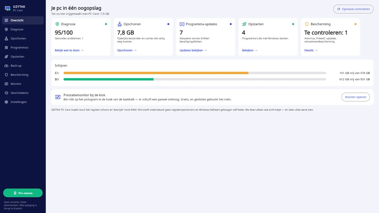This screenshot has width=379, height=213.
Task: Click the Monitor openen button
Action: click(356, 97)
